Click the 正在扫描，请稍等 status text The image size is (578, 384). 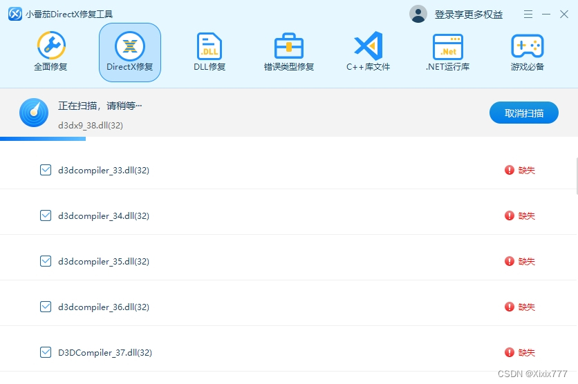[x=100, y=106]
